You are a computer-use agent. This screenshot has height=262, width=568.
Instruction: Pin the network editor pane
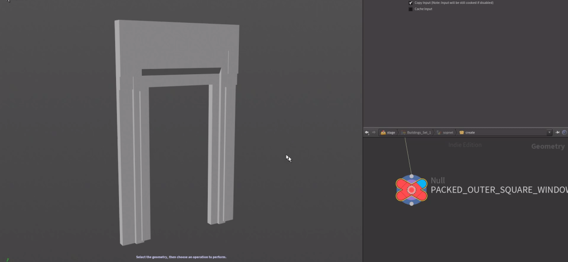click(558, 132)
